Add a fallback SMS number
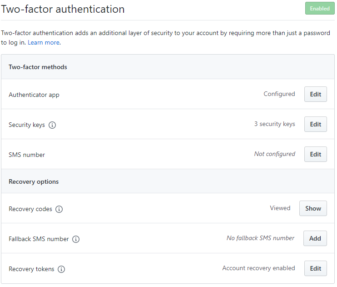Screen dimensions: 337x287 point(315,238)
